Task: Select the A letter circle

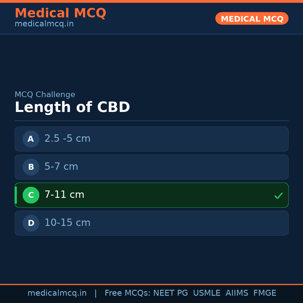Action: [x=31, y=139]
